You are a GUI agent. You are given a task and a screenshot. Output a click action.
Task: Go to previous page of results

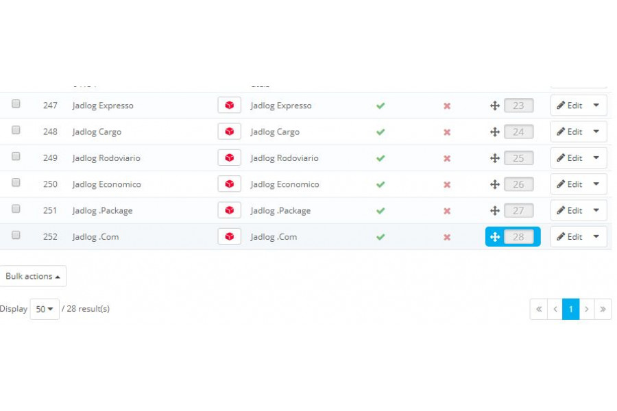point(555,309)
